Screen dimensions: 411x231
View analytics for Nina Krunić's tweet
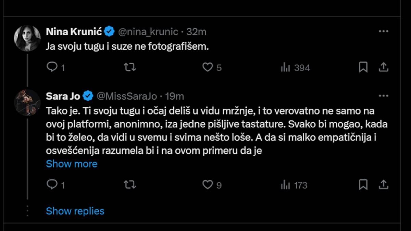tap(285, 67)
